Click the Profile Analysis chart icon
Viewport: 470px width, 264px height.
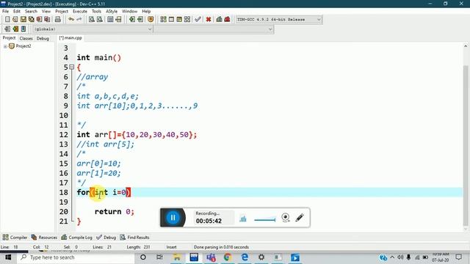point(219,20)
